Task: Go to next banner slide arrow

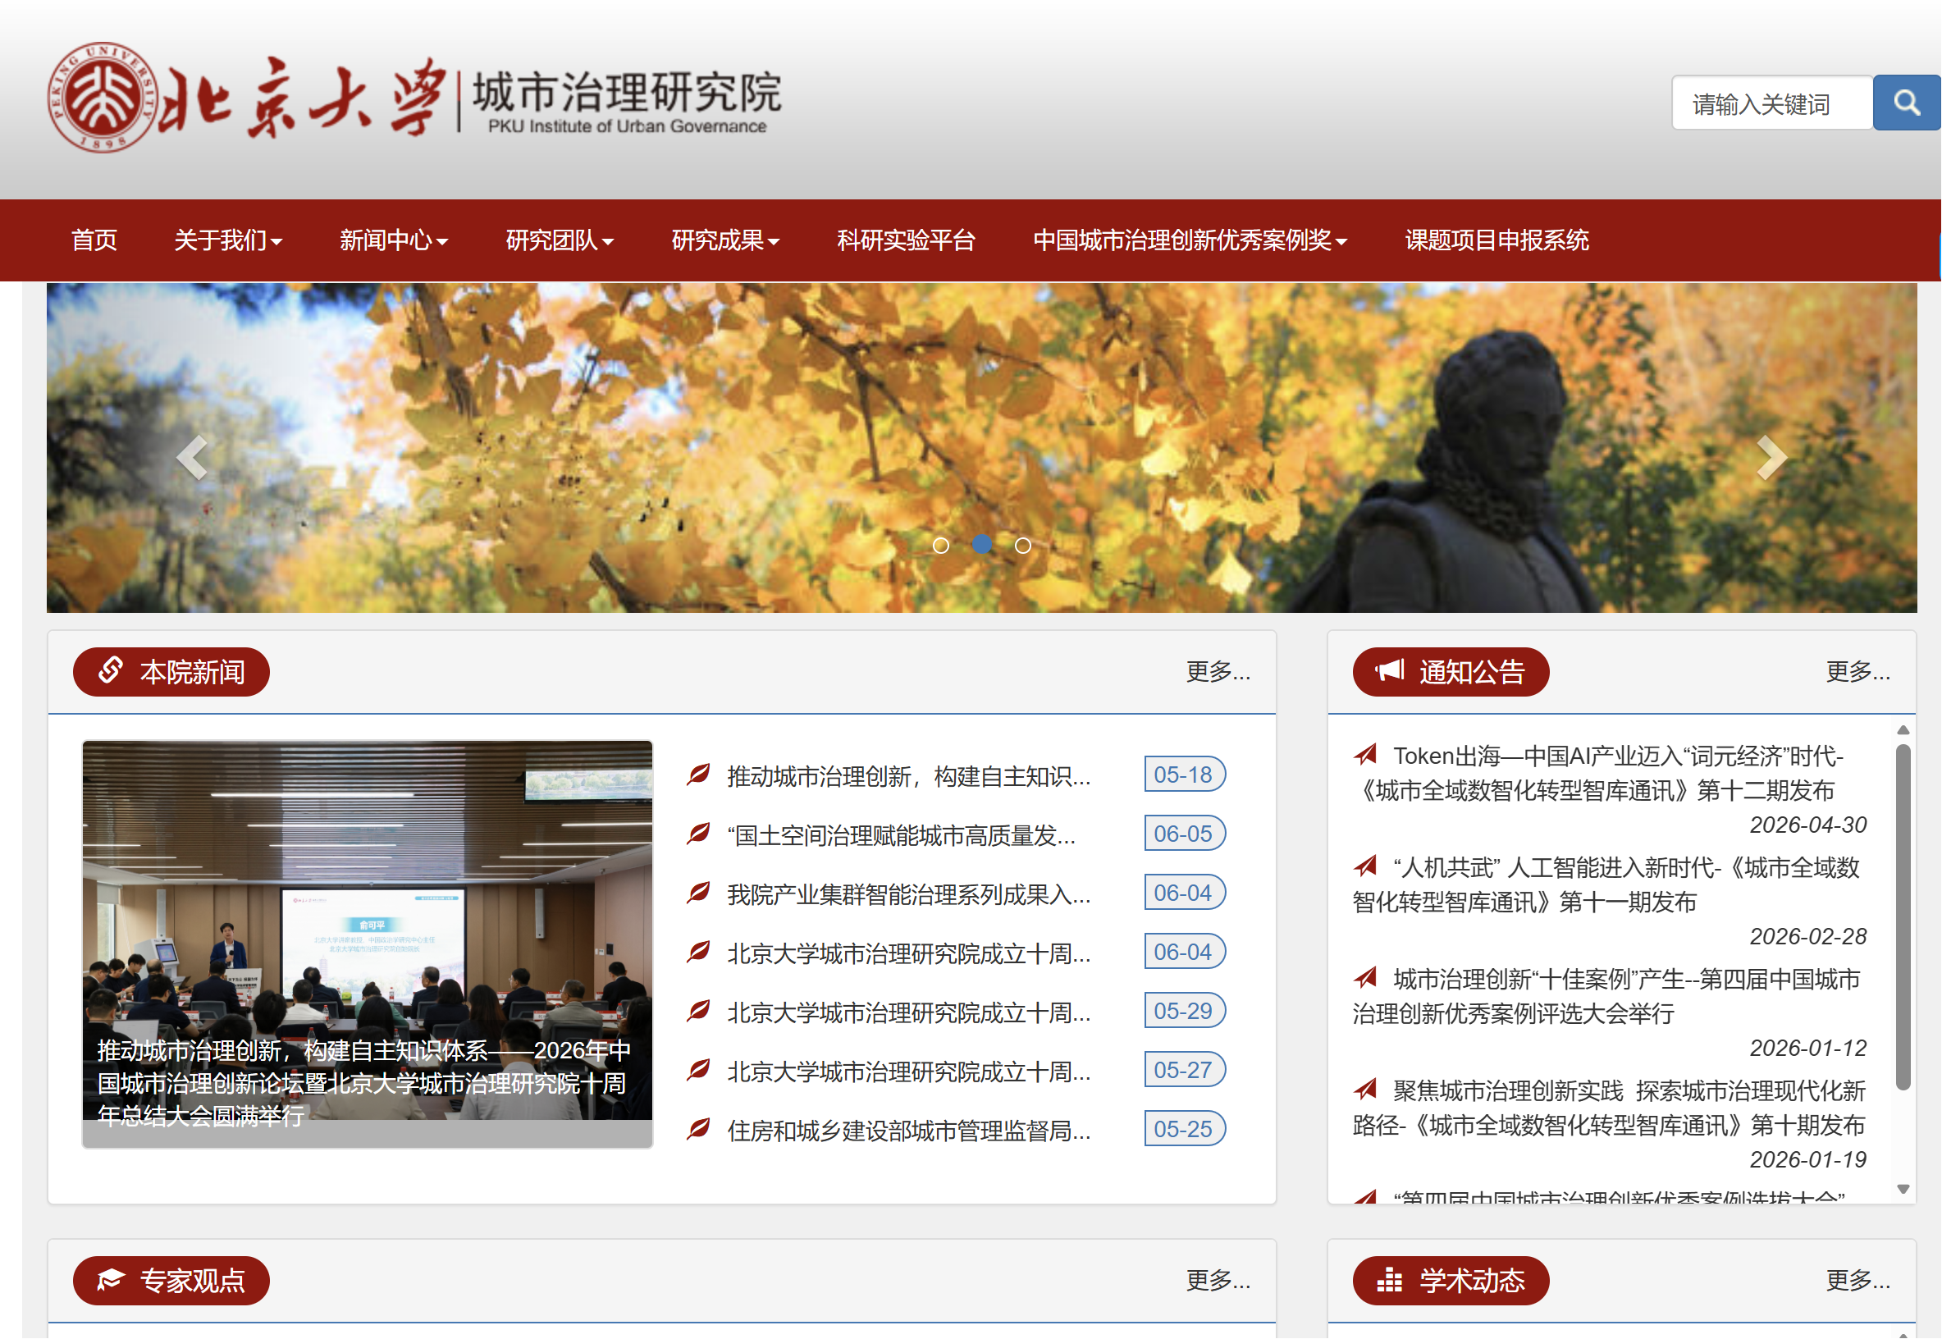Action: click(x=1771, y=458)
